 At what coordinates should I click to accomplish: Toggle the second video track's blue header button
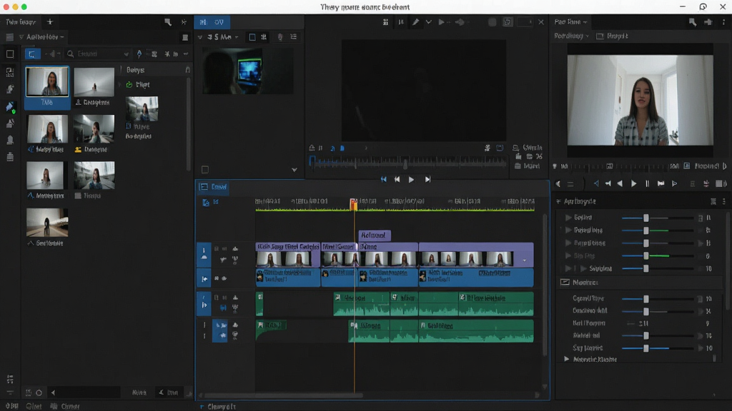click(x=204, y=279)
